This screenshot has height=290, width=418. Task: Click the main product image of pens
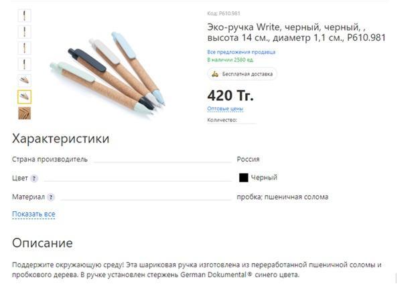pos(108,73)
